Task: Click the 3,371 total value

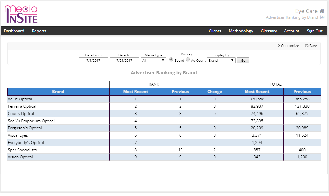Action: point(257,135)
